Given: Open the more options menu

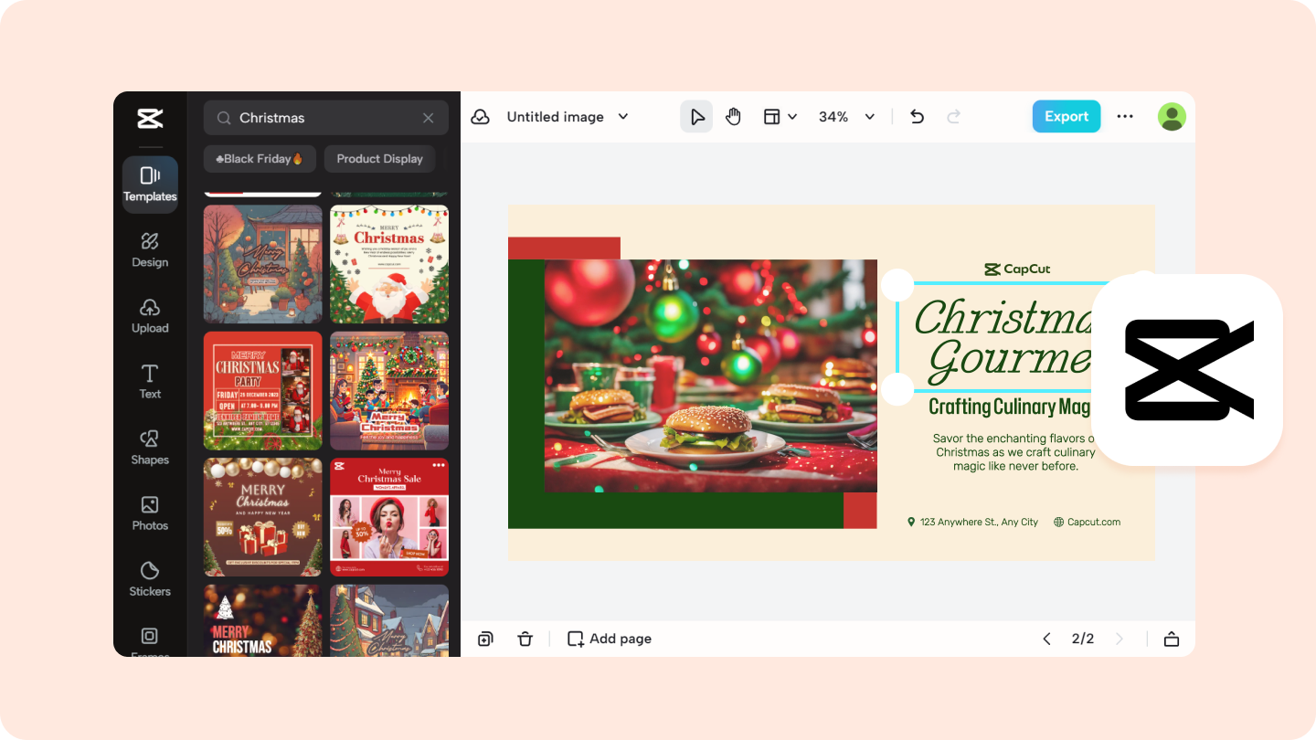Looking at the screenshot, I should [1125, 116].
